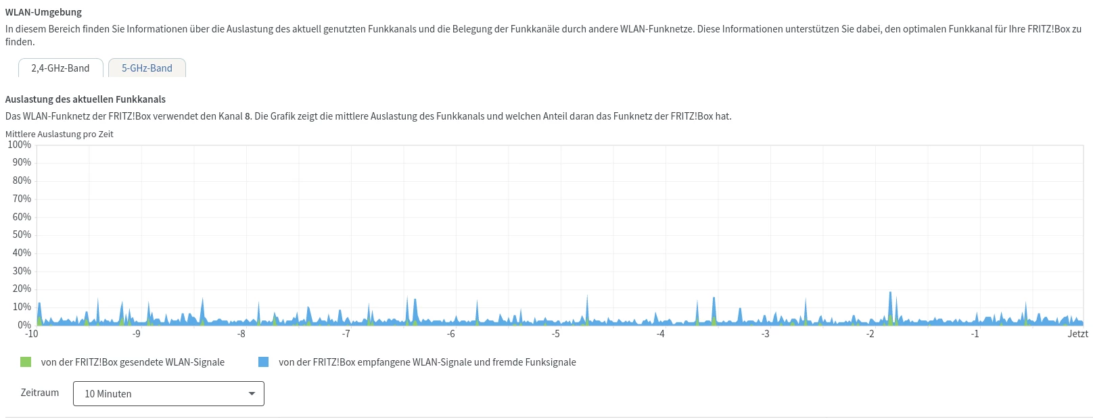Click the 'Mittlere Auslastung pro Zeit' chart title
The image size is (1093, 419).
pyautogui.click(x=60, y=134)
